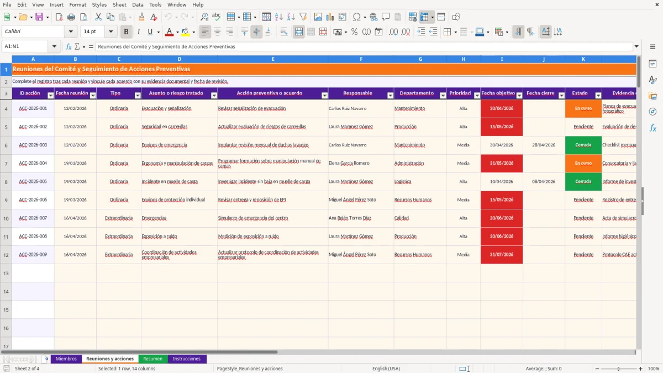Click the Insert Comment bubble icon
Viewport: 663px width, 373px height.
click(x=386, y=17)
